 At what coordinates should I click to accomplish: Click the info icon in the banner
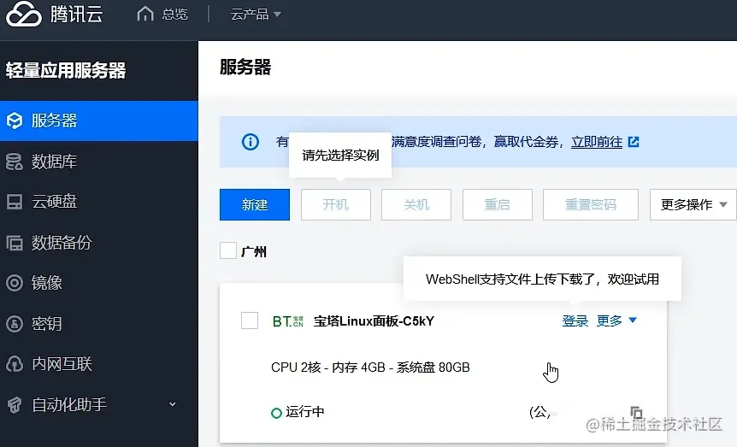point(250,142)
